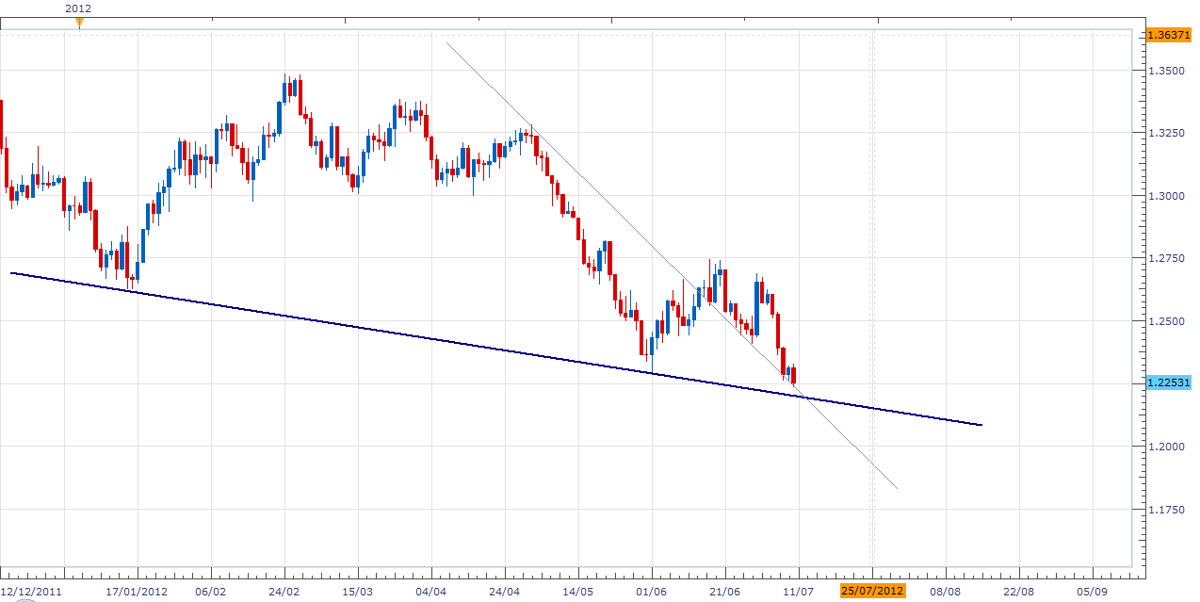Click the 24/02 date axis label
Viewport: 1200px width, 602px height.
(x=284, y=591)
